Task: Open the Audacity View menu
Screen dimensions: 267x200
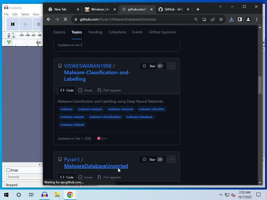Action: 36,14
